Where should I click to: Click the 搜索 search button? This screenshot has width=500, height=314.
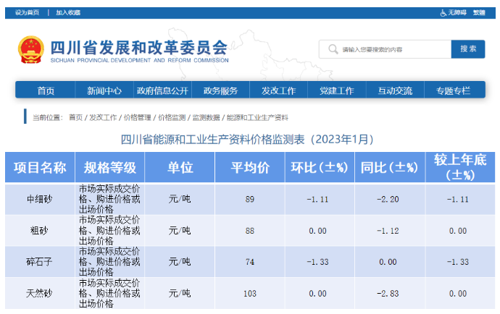[x=468, y=48]
